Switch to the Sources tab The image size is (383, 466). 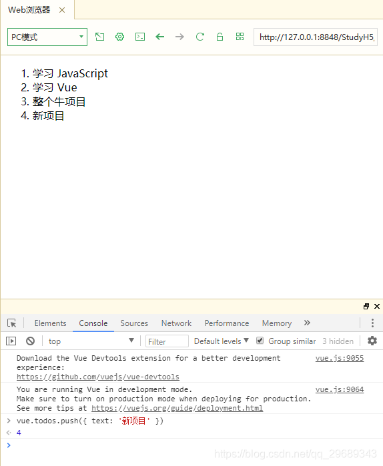click(x=134, y=323)
